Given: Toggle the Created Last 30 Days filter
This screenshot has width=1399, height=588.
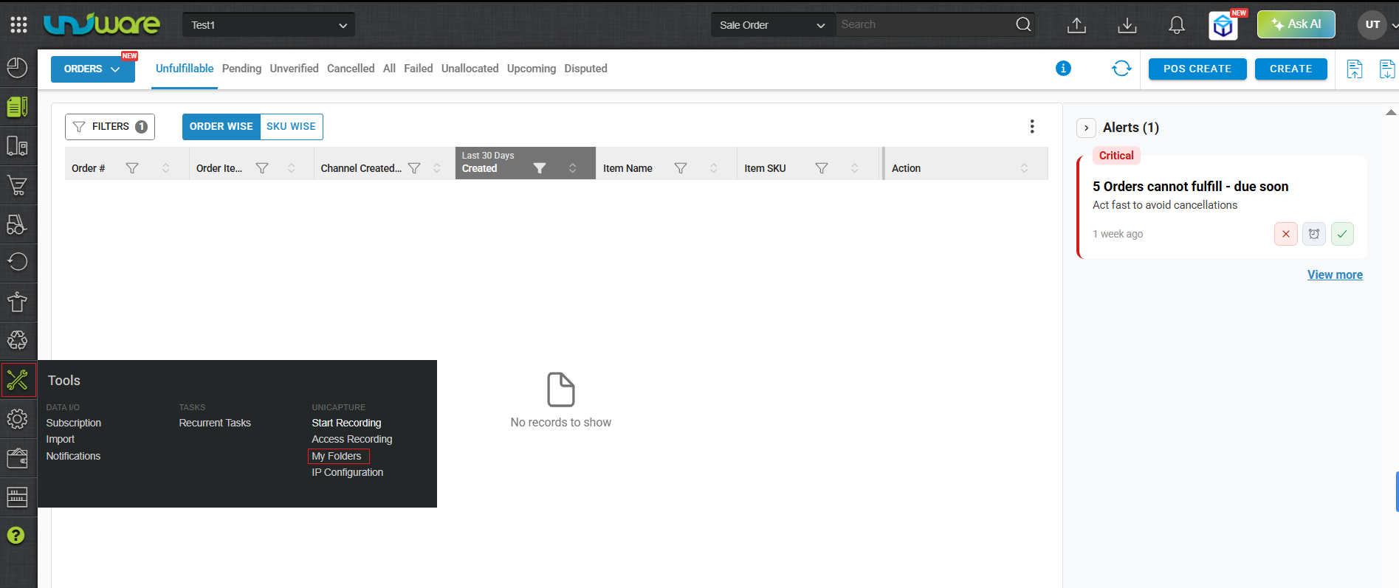Looking at the screenshot, I should pyautogui.click(x=540, y=168).
